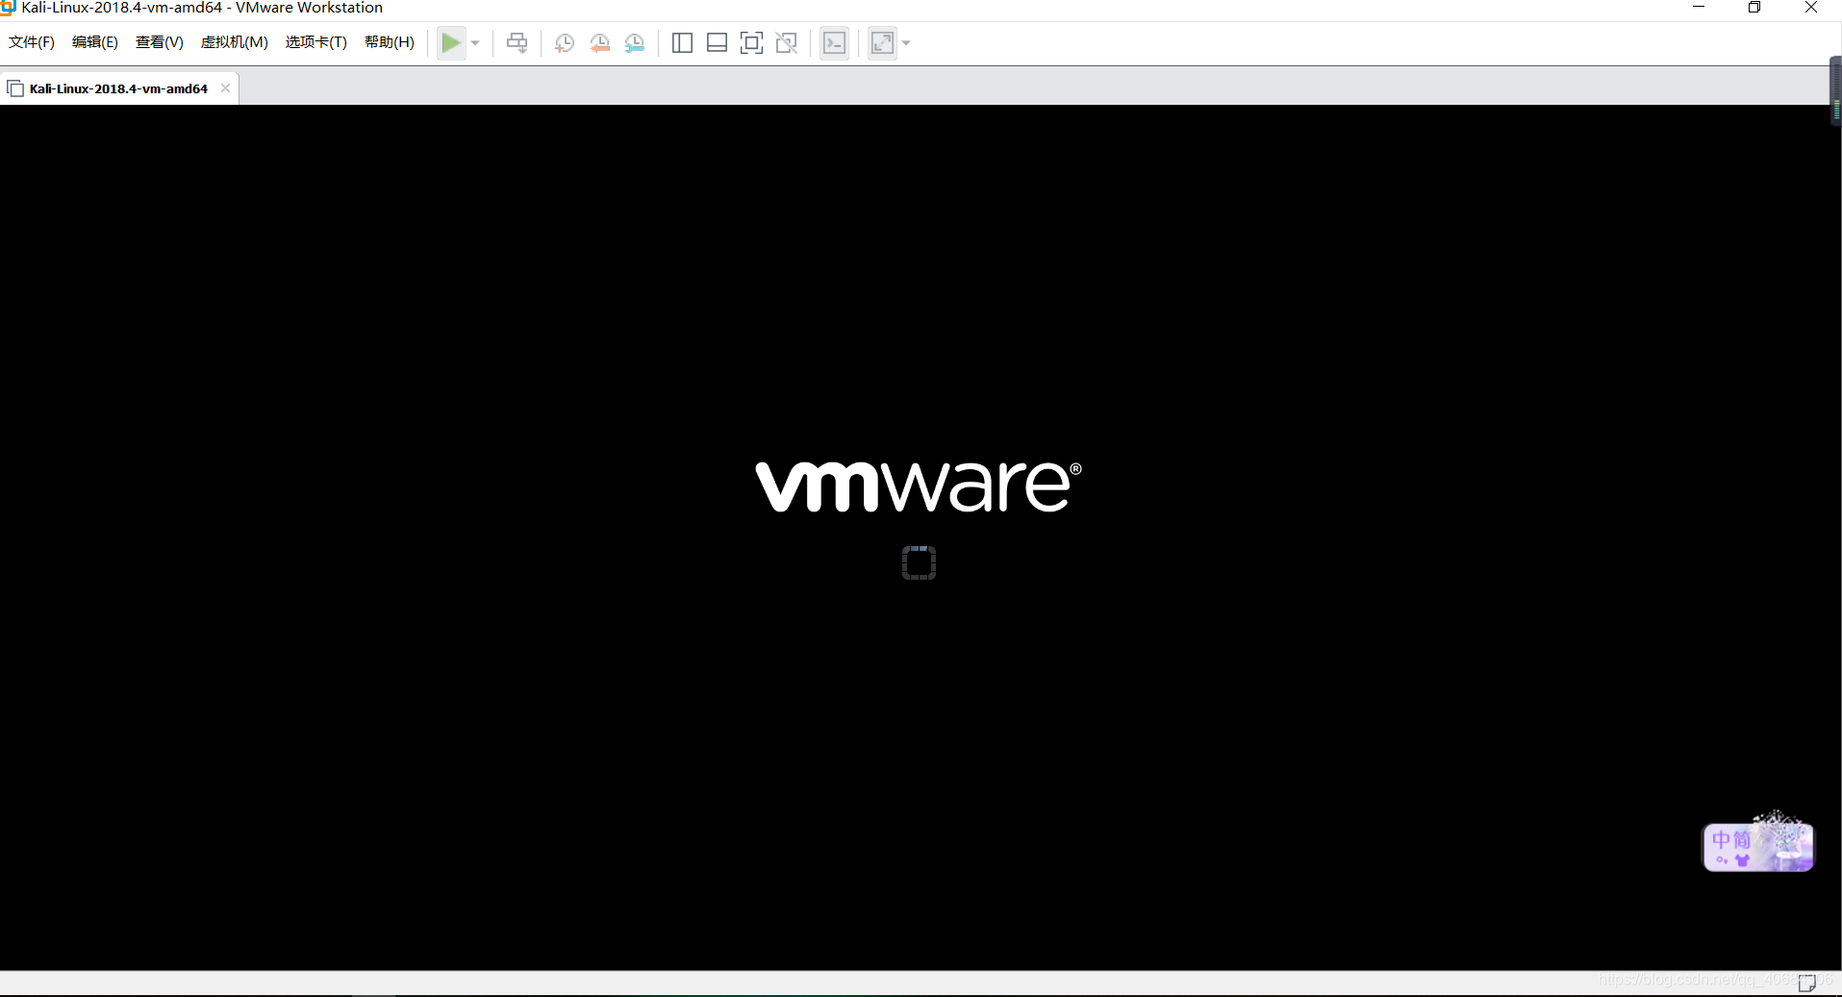Image resolution: width=1842 pixels, height=997 pixels.
Task: Open the snapshot manager wrench icon
Action: [x=635, y=43]
